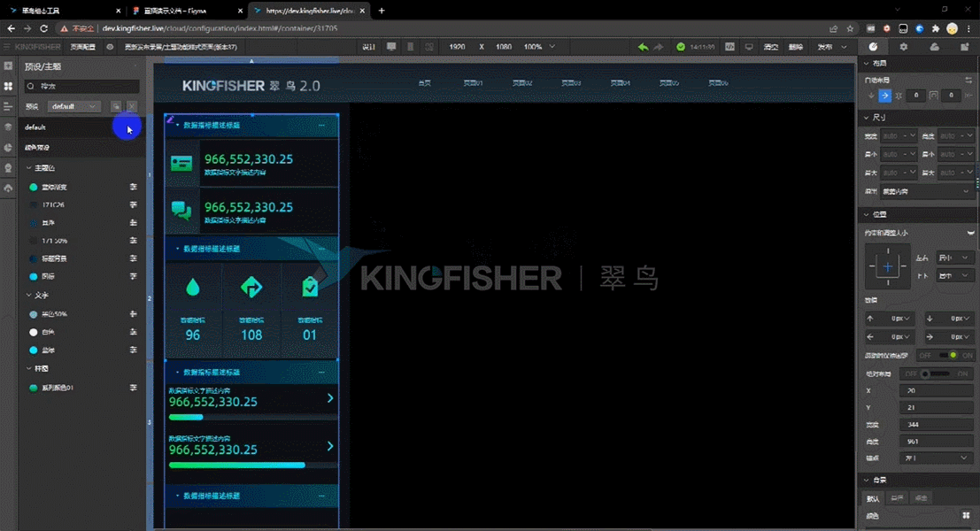The width and height of the screenshot is (980, 531).
Task: Click the eye preview icon in the top bar
Action: click(x=110, y=47)
